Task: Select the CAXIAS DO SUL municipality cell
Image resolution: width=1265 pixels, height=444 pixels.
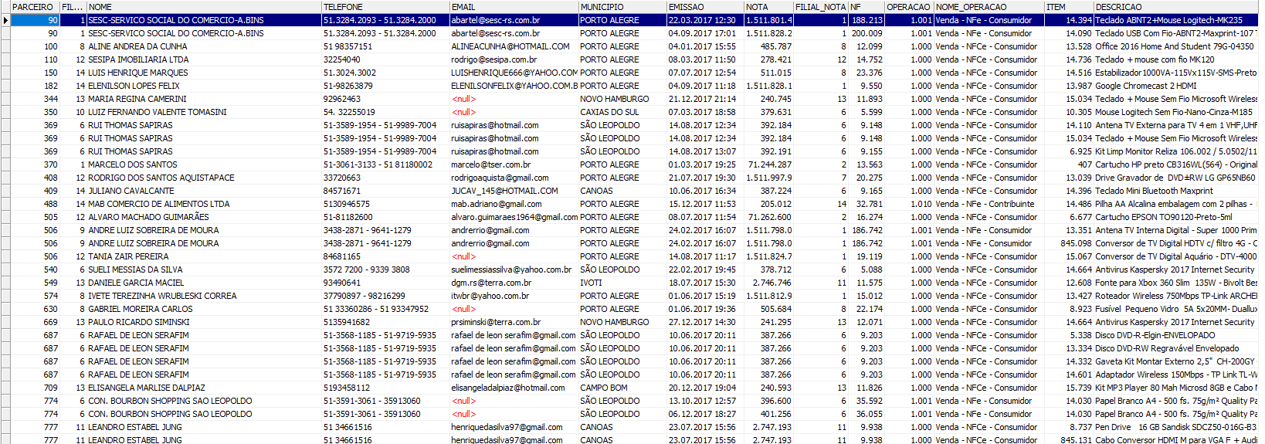Action: pos(622,112)
